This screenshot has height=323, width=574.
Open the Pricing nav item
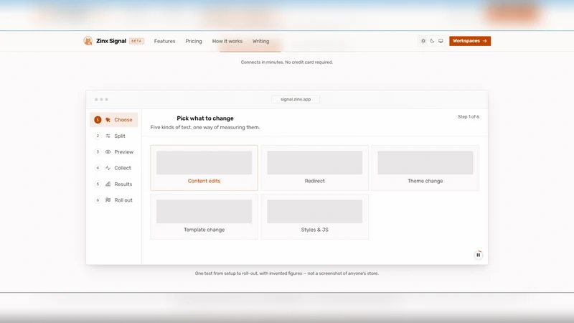coord(194,41)
